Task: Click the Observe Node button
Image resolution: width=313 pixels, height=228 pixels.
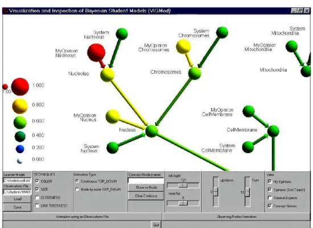Action: pos(146,187)
